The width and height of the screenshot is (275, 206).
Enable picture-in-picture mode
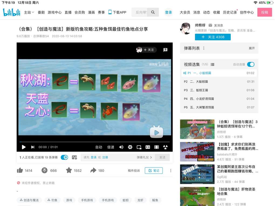point(139,147)
